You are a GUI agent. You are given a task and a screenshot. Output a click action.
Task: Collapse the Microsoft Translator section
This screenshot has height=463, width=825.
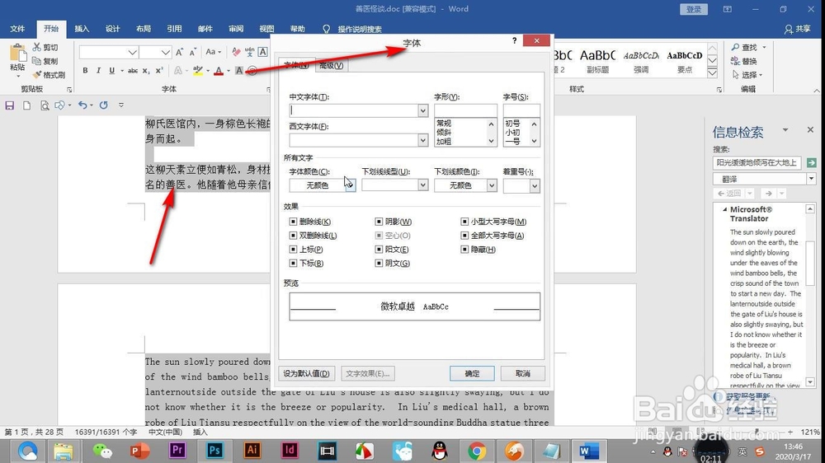click(x=724, y=209)
